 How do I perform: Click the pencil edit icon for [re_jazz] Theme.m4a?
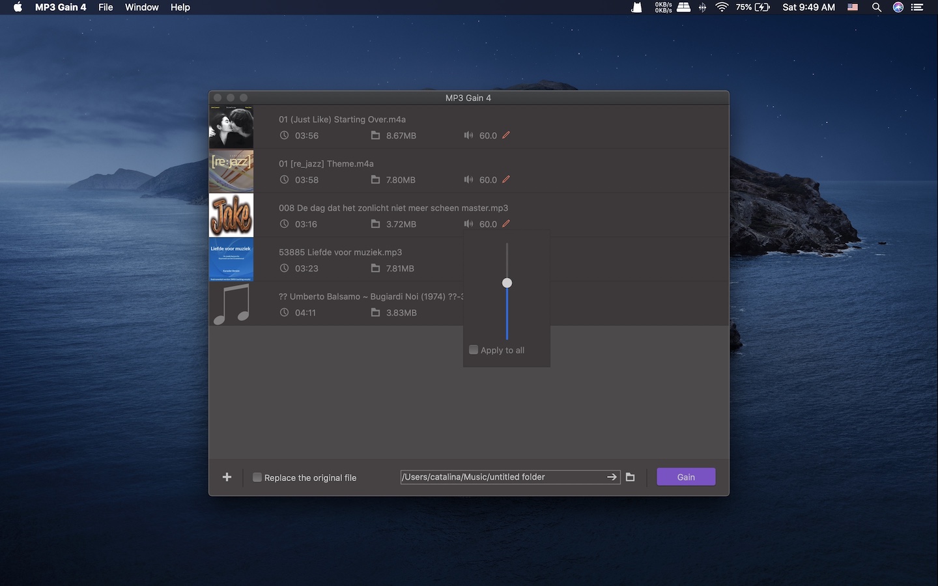pyautogui.click(x=506, y=180)
